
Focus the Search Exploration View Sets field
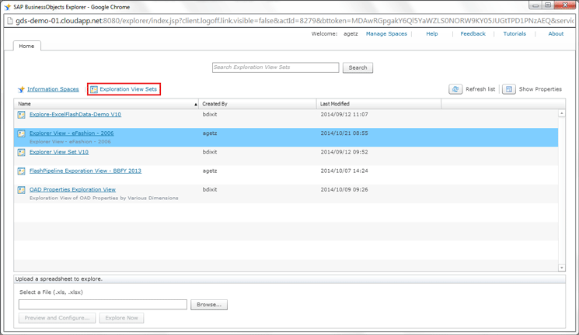[x=275, y=67]
